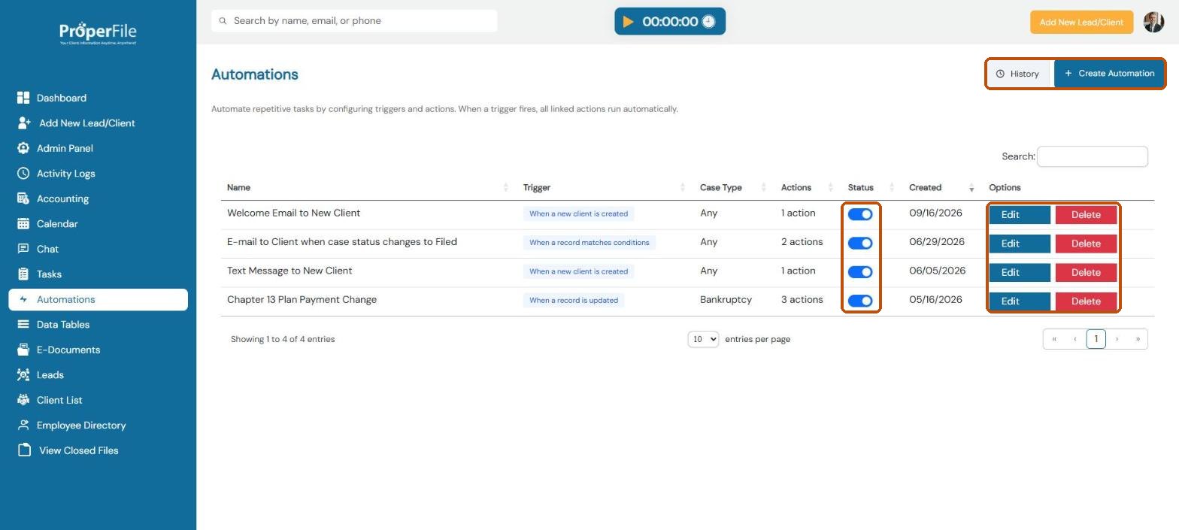The image size is (1179, 530).
Task: Click Create Automation button
Action: [x=1109, y=74]
